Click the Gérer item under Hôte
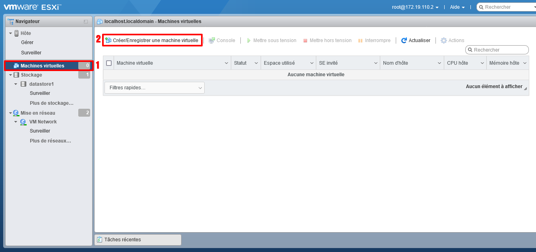This screenshot has width=536, height=252. (x=27, y=42)
